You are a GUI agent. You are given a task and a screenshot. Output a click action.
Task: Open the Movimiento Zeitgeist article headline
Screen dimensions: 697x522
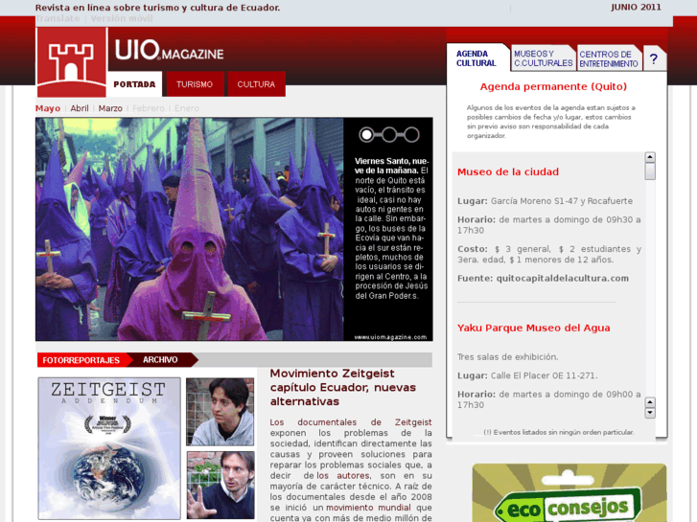coord(342,387)
